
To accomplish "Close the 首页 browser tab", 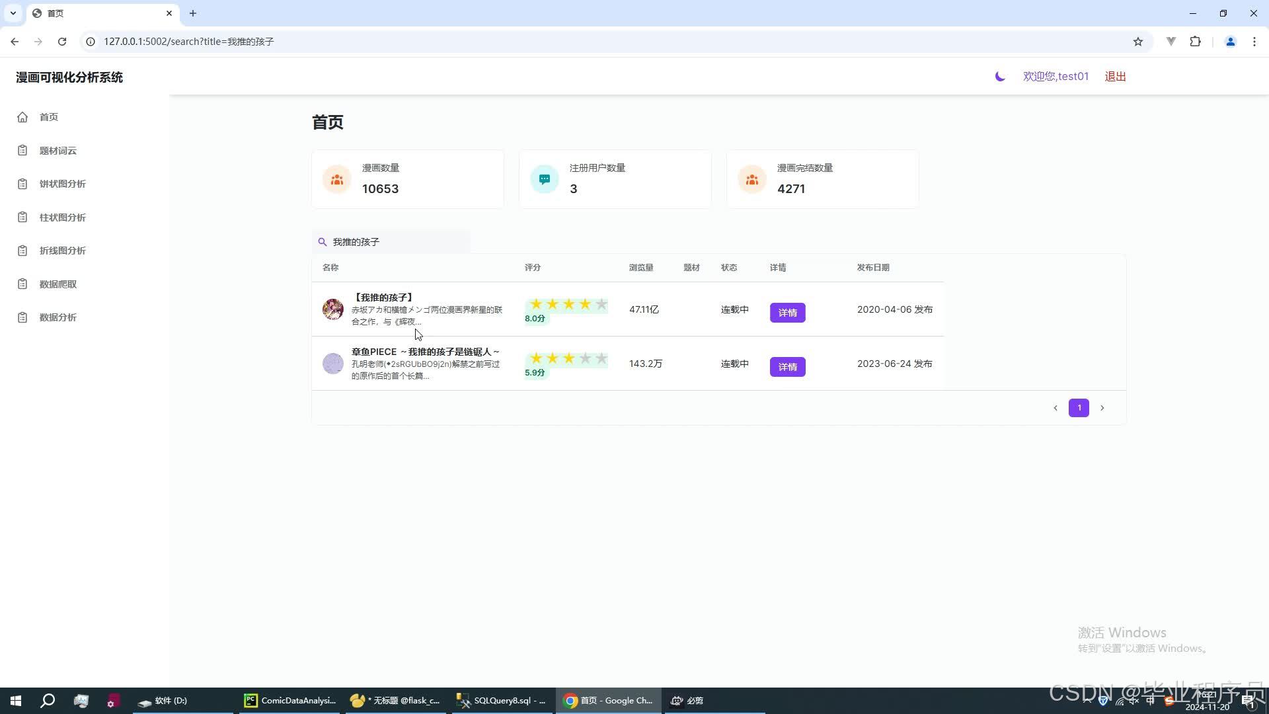I will pos(169,13).
